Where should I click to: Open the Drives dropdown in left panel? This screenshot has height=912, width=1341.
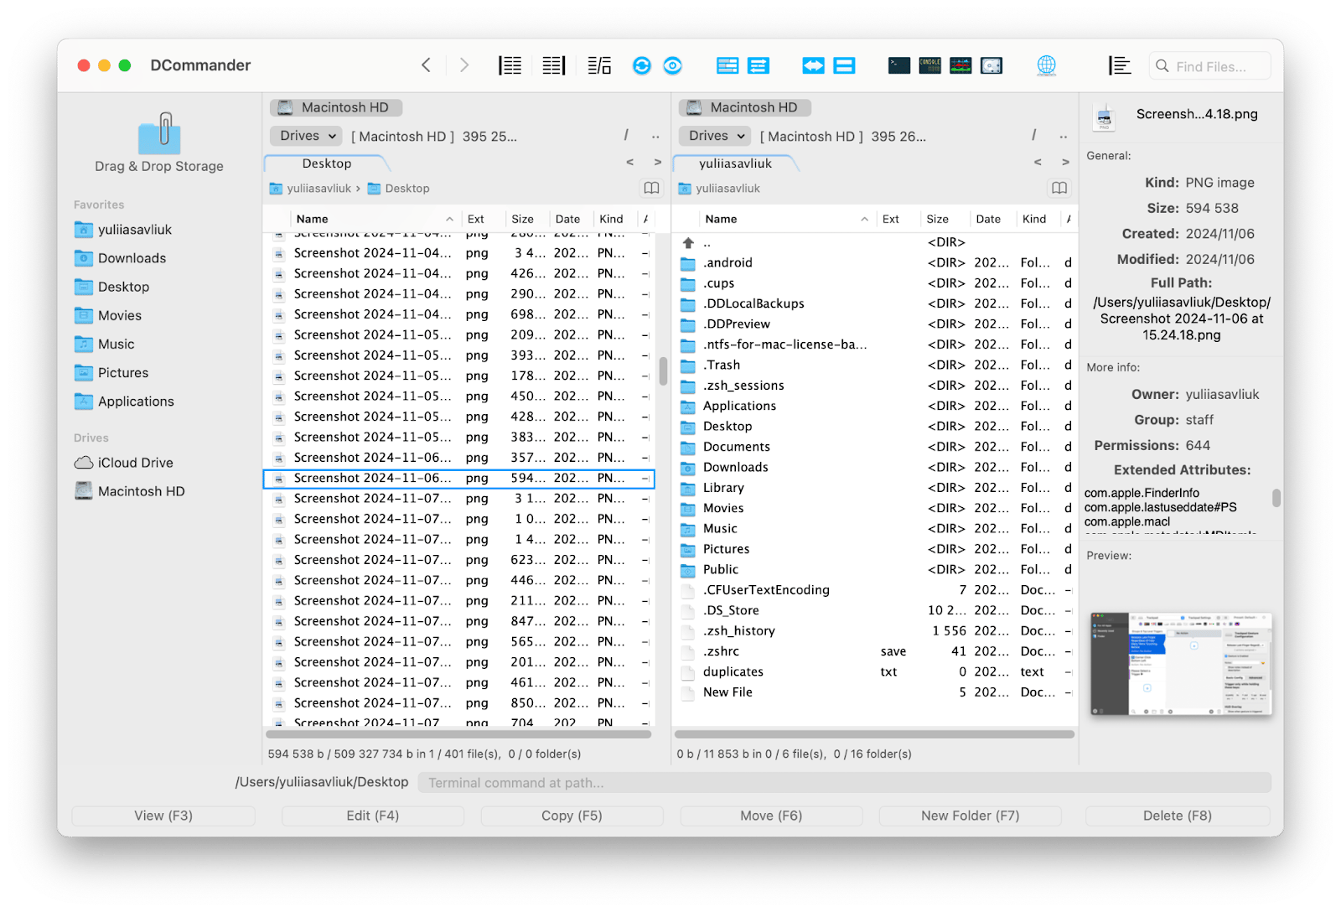click(x=308, y=136)
